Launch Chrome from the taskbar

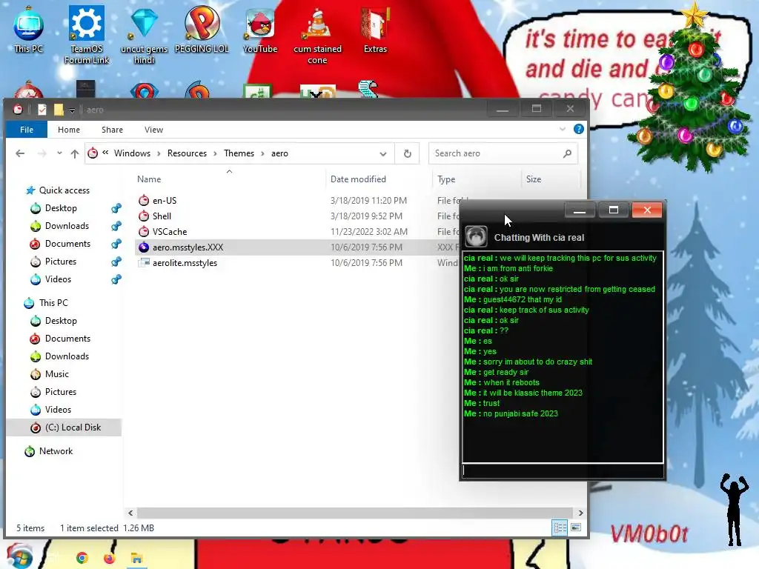tap(82, 558)
